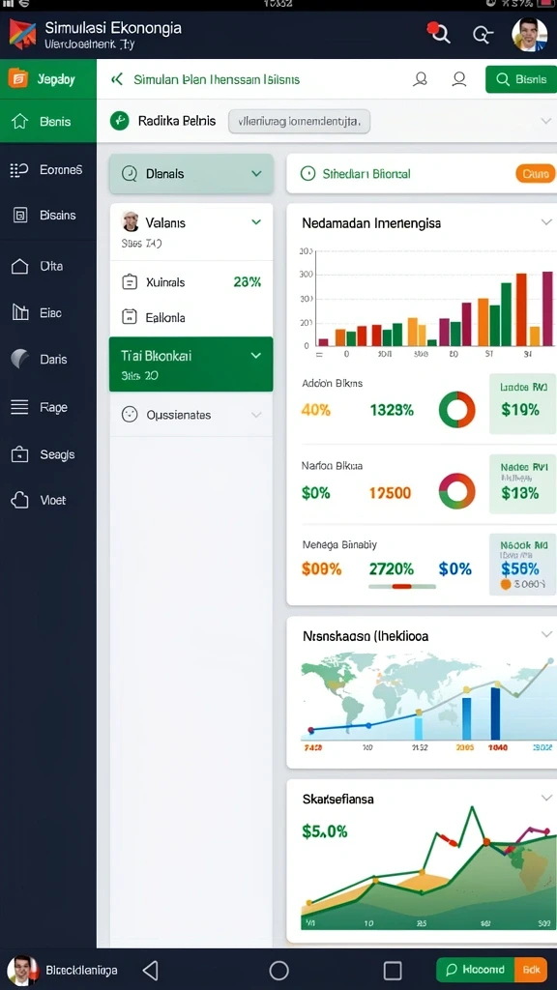This screenshot has height=990, width=557.
Task: Click the refresh search icon in header
Action: point(483,35)
